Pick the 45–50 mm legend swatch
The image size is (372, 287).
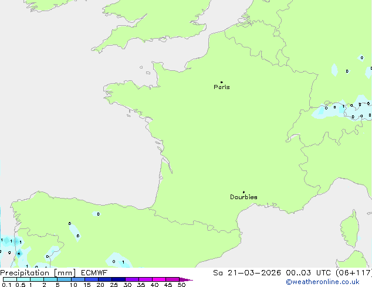click(173, 279)
